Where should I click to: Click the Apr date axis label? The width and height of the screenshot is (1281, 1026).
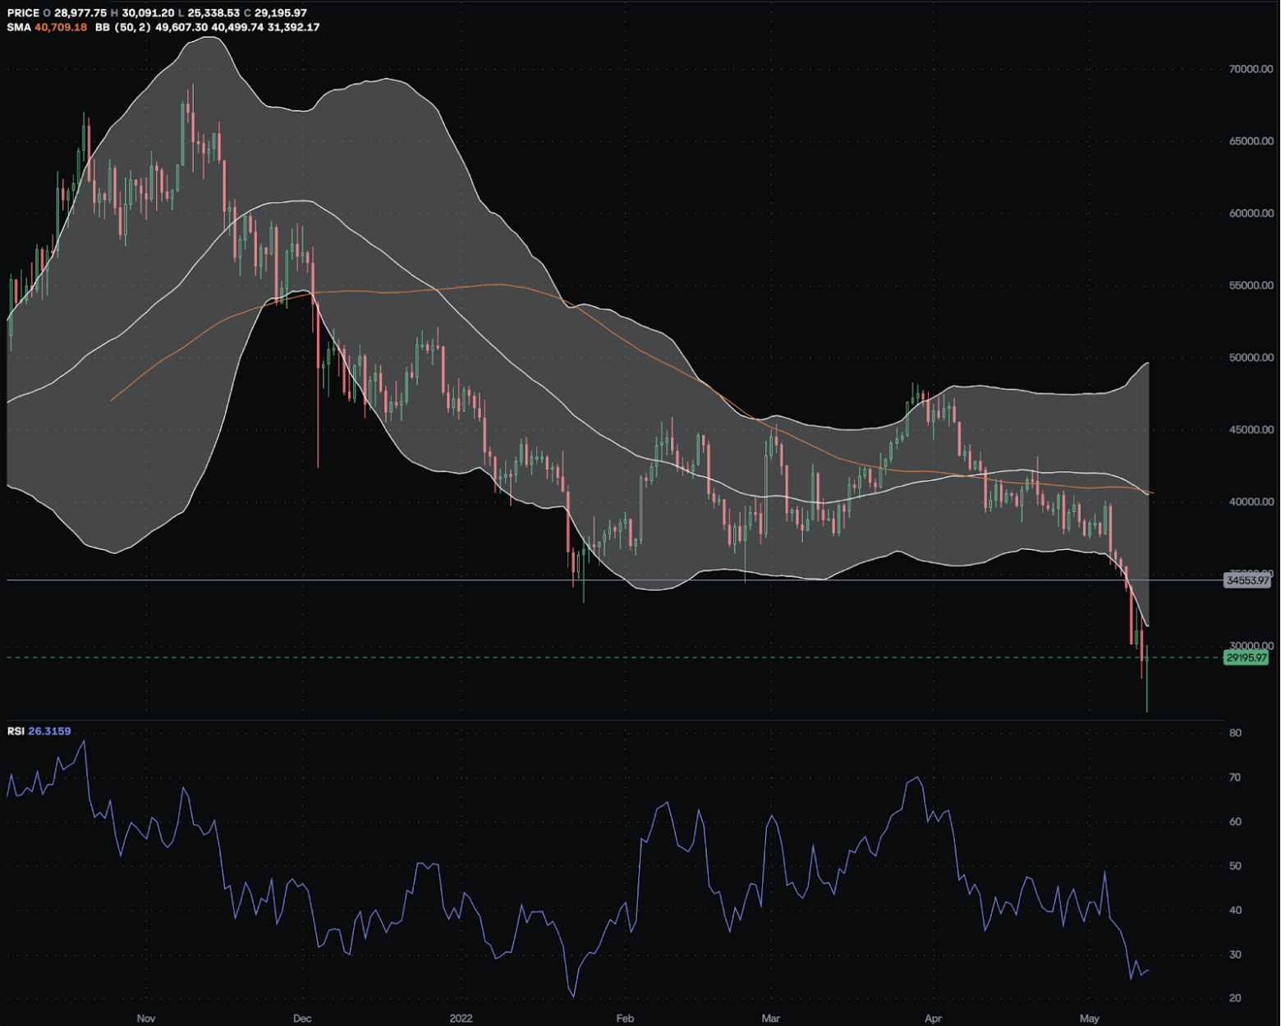tap(933, 1019)
